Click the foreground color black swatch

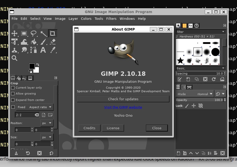[31, 66]
